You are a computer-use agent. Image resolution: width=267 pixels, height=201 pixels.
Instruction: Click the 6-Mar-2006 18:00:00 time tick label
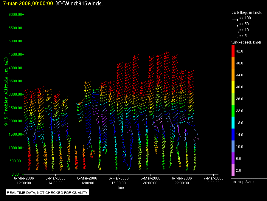point(119,180)
